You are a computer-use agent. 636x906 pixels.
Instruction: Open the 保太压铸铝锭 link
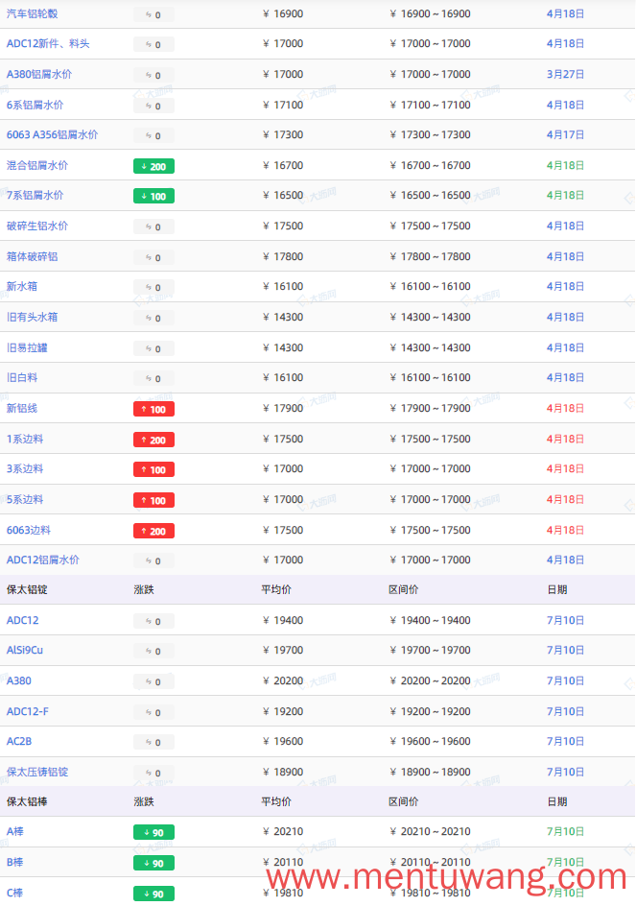[x=37, y=772]
